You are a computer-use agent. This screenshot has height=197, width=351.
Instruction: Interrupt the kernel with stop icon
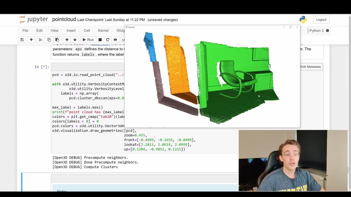click(100, 40)
